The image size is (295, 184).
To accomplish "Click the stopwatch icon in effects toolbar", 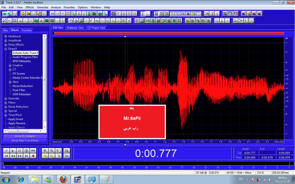I will point(76,21).
